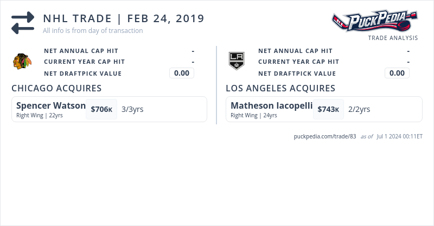The image size is (434, 226).
Task: Click the Jul 1 2024 timestamp
Action: [x=399, y=136]
